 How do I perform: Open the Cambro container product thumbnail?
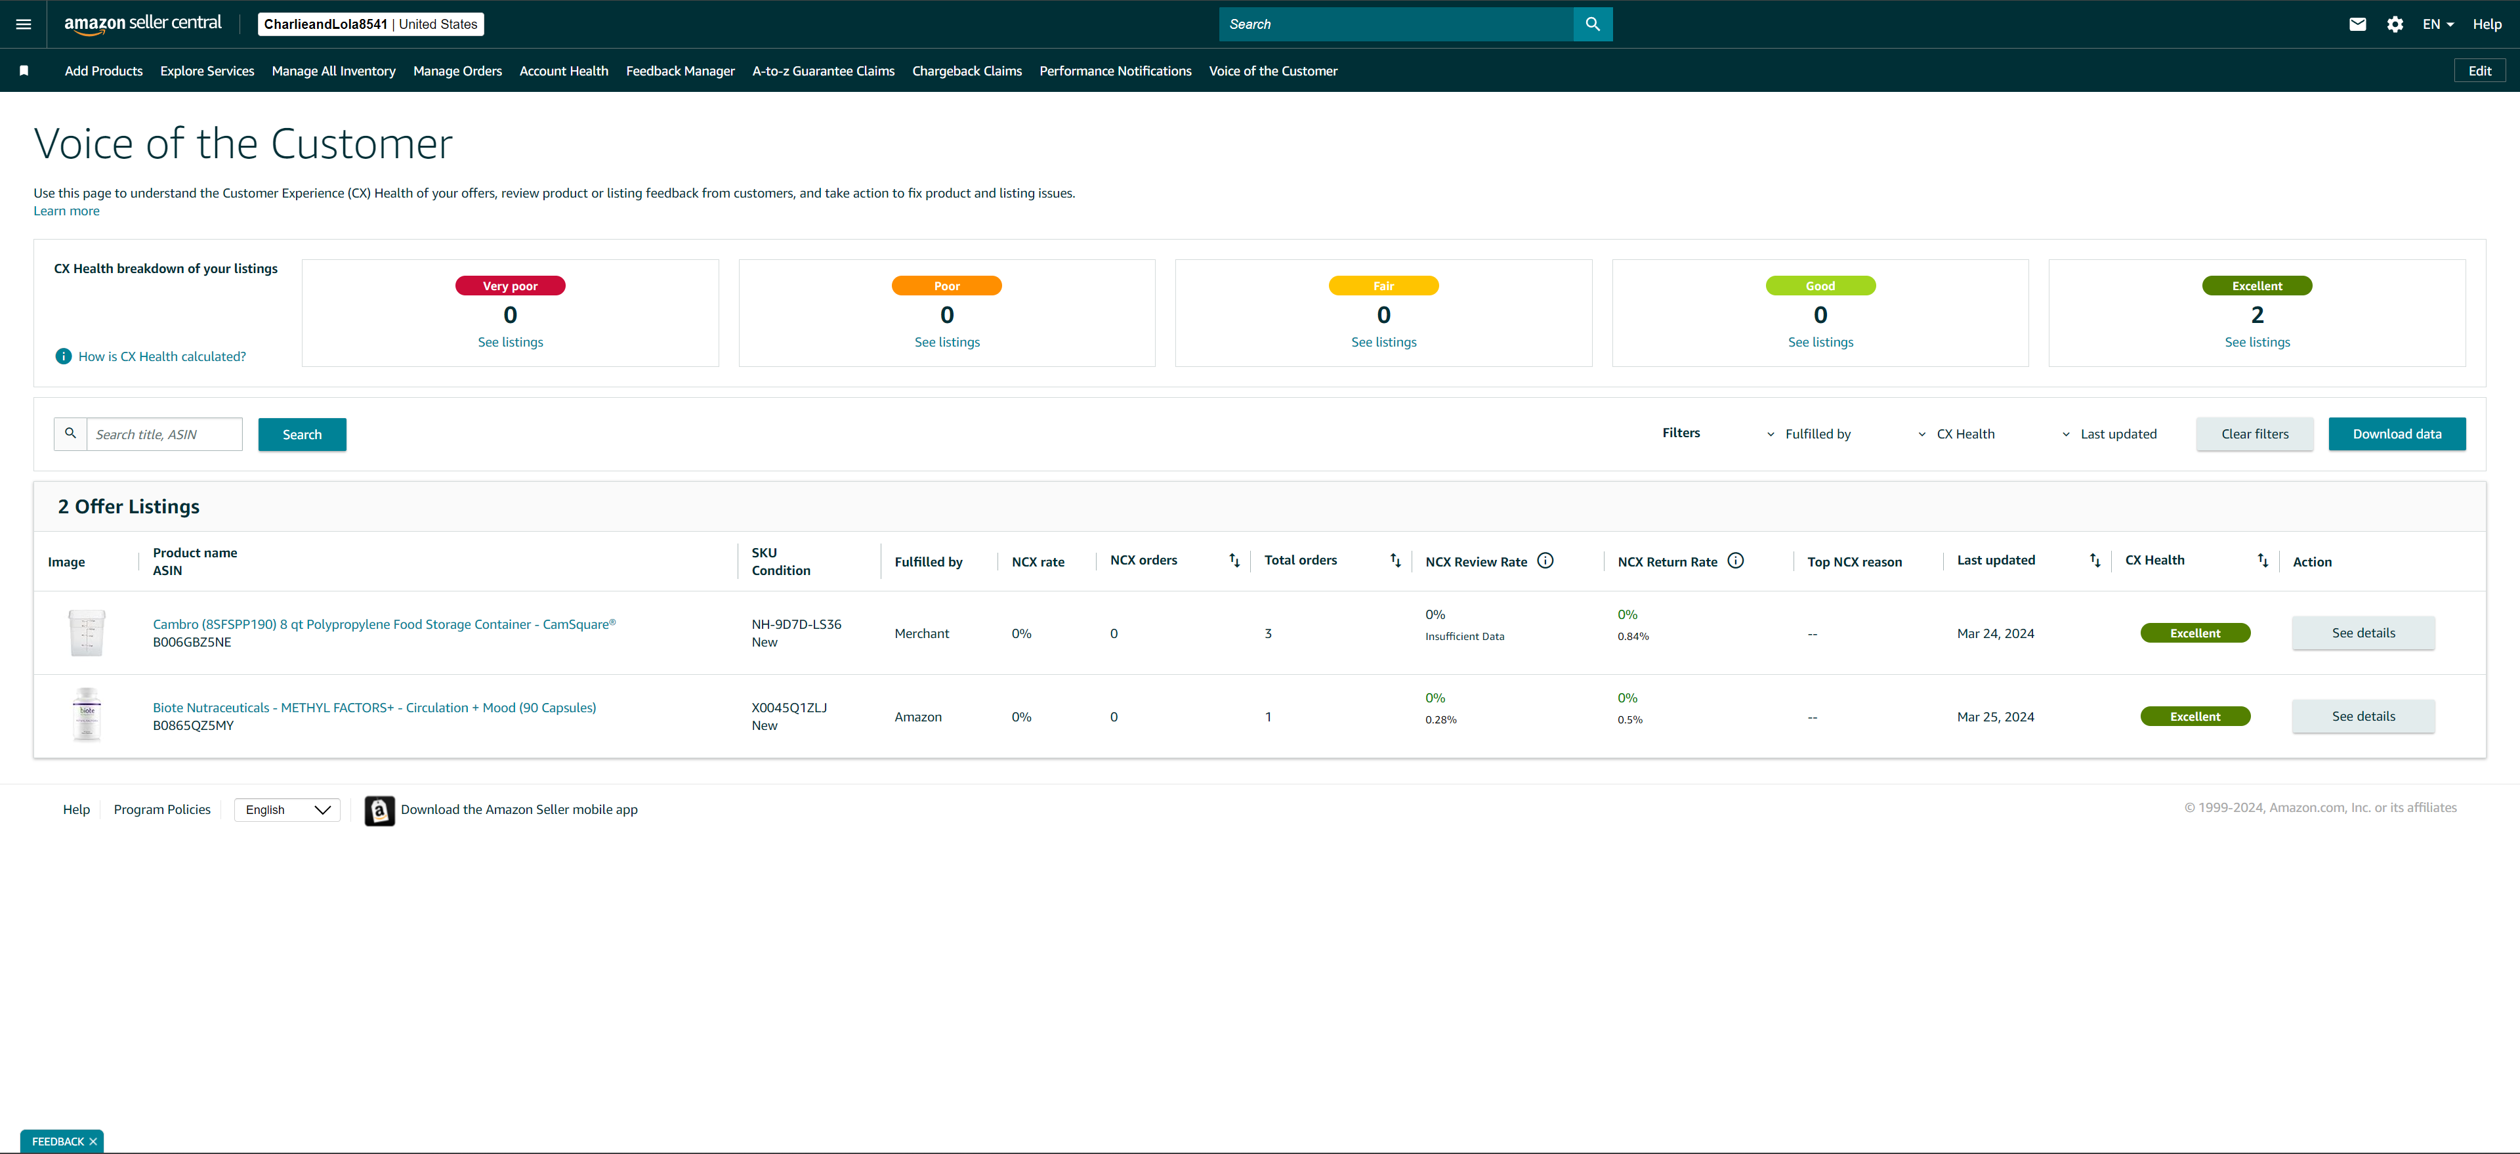pos(87,633)
